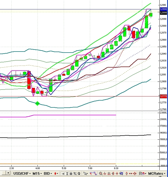168x177 pixels.
Task: Toggle auto-scroll to chart end icon
Action: (63, 173)
